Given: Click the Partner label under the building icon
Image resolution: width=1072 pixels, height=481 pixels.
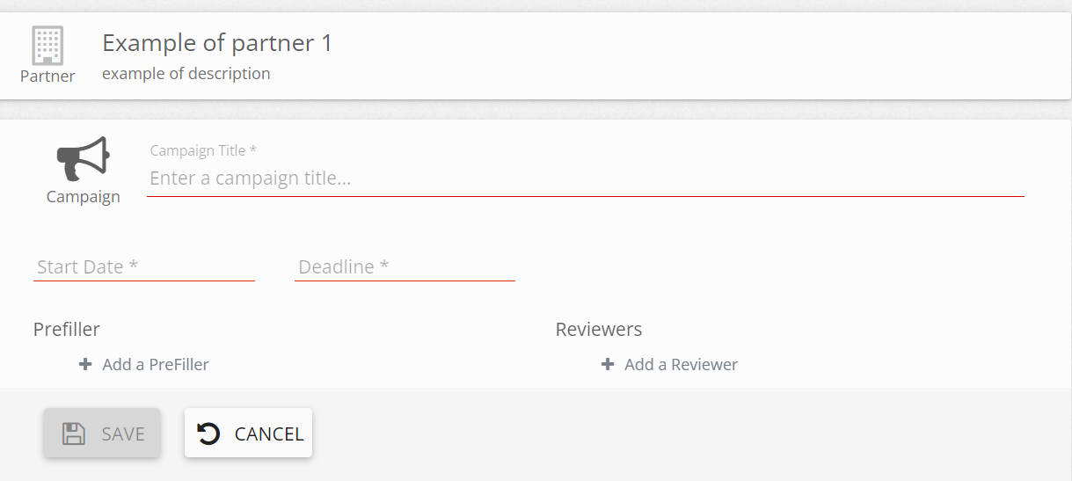Looking at the screenshot, I should [47, 77].
